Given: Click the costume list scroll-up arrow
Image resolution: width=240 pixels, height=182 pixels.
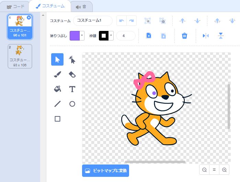Looking at the screenshot, I should (43, 15).
